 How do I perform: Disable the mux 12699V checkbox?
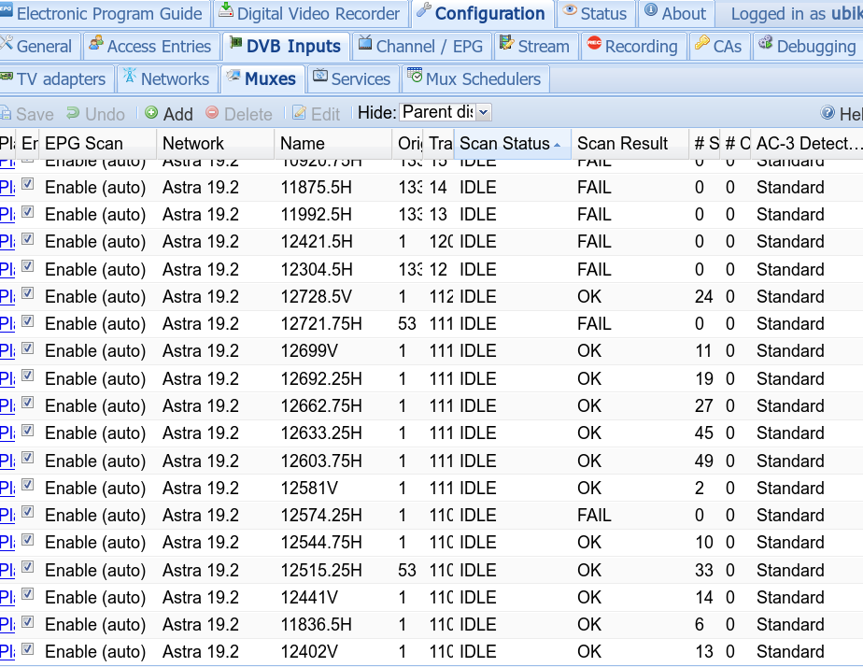pyautogui.click(x=27, y=348)
